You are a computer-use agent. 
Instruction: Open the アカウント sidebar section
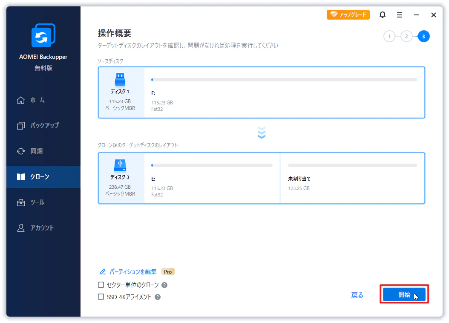pyautogui.click(x=43, y=228)
